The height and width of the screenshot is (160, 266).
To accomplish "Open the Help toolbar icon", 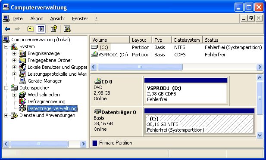I will 54,29.
